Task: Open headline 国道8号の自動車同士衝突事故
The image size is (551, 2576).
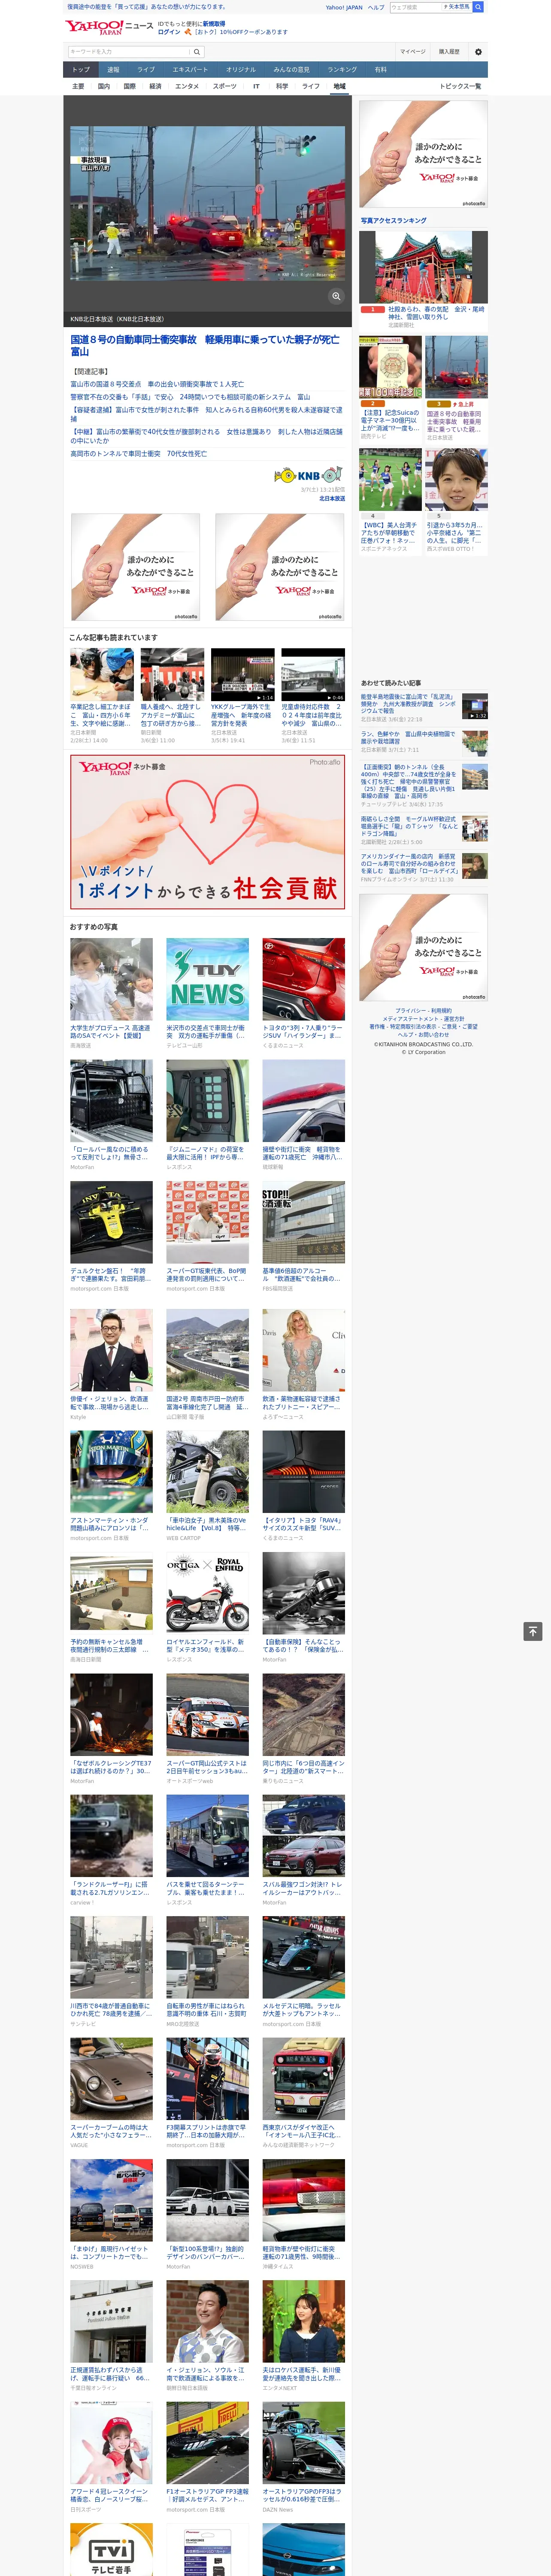Action: click(x=205, y=346)
